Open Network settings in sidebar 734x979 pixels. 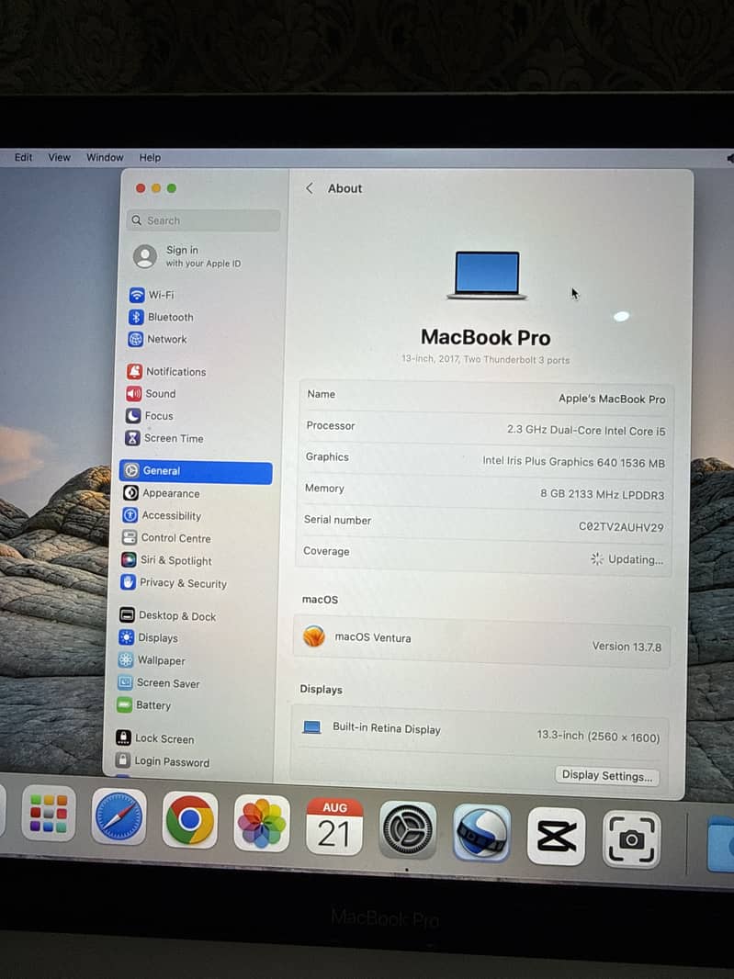pos(157,339)
